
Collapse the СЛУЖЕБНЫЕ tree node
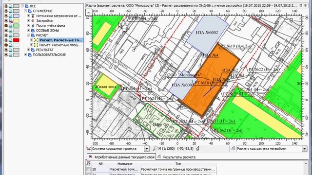point(25,11)
